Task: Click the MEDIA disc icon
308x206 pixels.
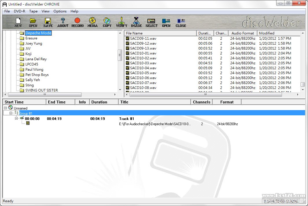Action: [x=92, y=22]
